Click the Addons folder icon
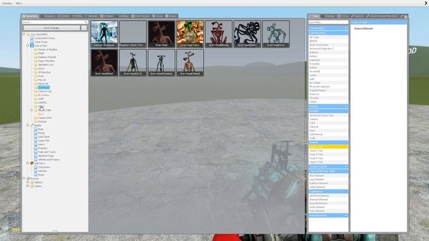This screenshot has height=241, width=429. 32,182
